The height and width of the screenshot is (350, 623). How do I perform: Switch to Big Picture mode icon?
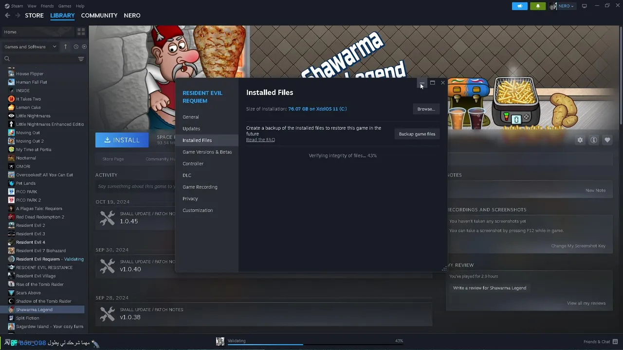pos(585,6)
